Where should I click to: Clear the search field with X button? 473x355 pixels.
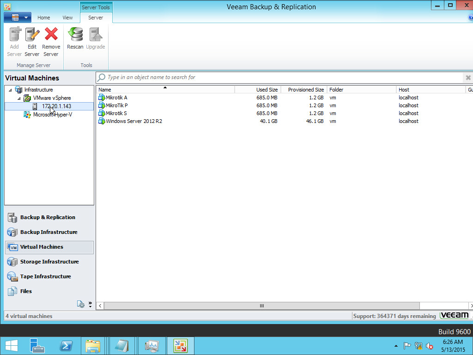[x=468, y=78]
